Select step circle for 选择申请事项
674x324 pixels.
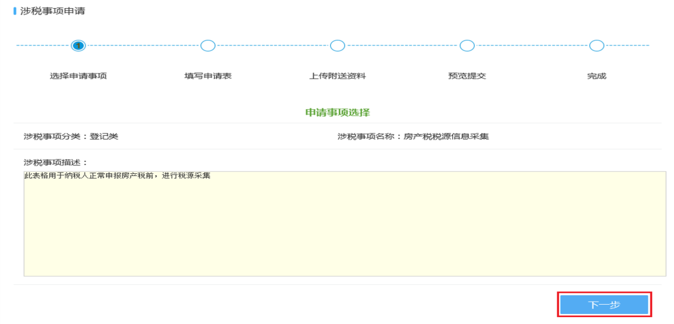78,45
